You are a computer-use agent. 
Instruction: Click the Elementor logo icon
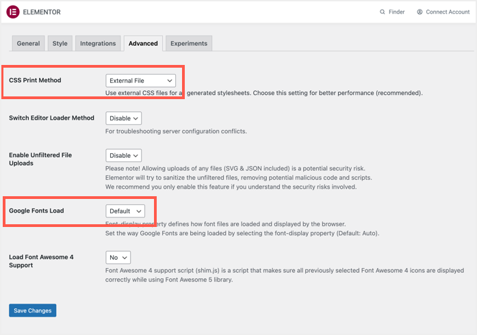click(12, 12)
